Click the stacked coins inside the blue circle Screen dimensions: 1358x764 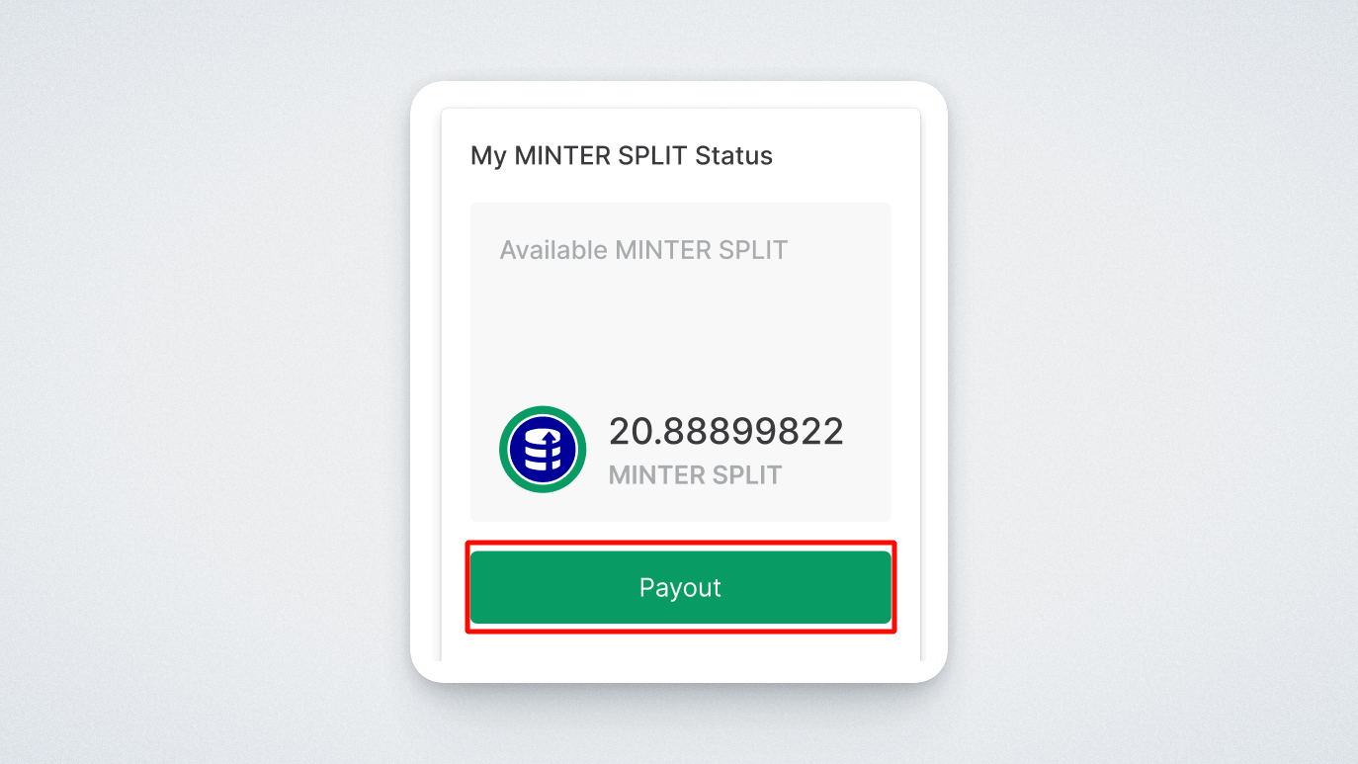(x=542, y=452)
